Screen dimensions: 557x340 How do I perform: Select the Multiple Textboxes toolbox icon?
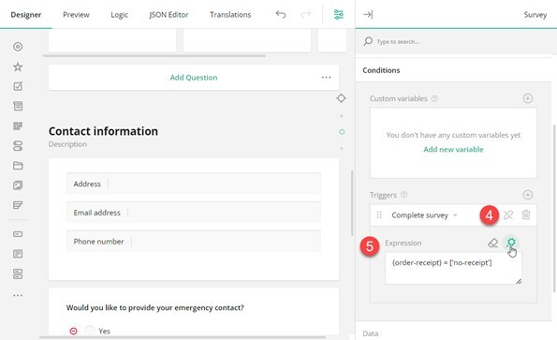(x=18, y=273)
